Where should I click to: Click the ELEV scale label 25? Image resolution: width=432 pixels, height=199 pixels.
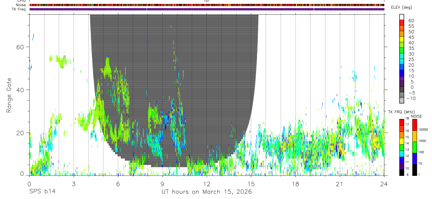(411, 60)
